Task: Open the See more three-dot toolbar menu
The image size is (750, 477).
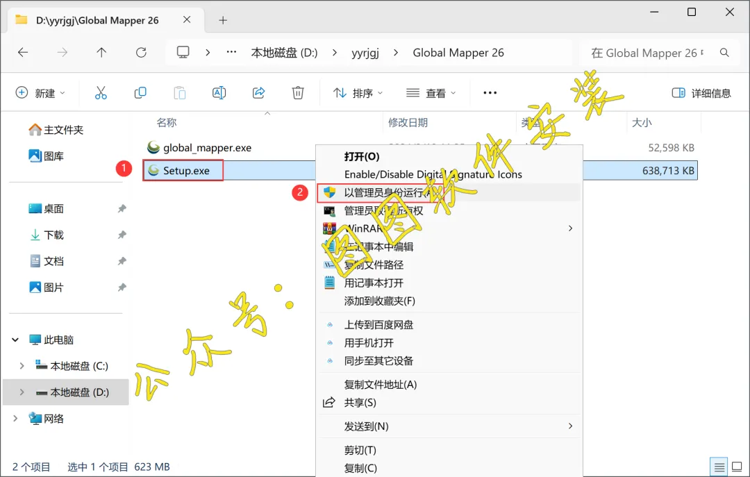Action: (x=490, y=93)
